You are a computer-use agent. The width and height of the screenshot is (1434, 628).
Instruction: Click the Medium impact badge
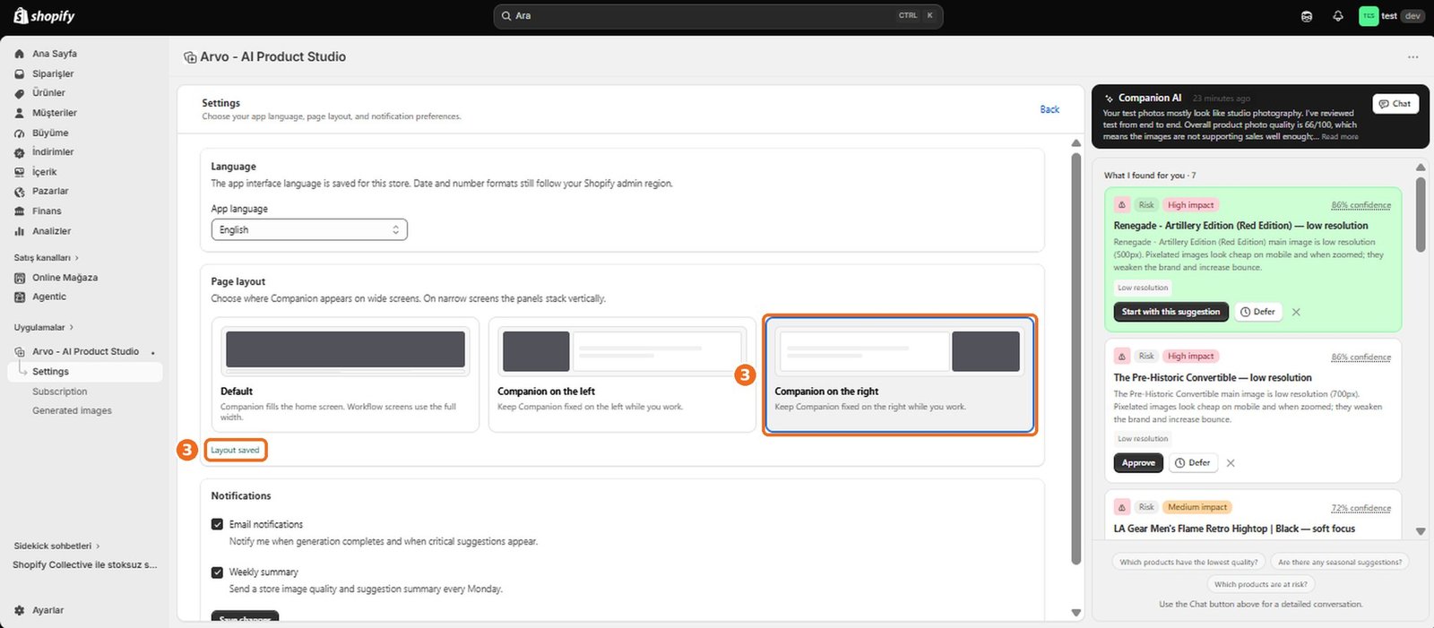pos(1196,507)
